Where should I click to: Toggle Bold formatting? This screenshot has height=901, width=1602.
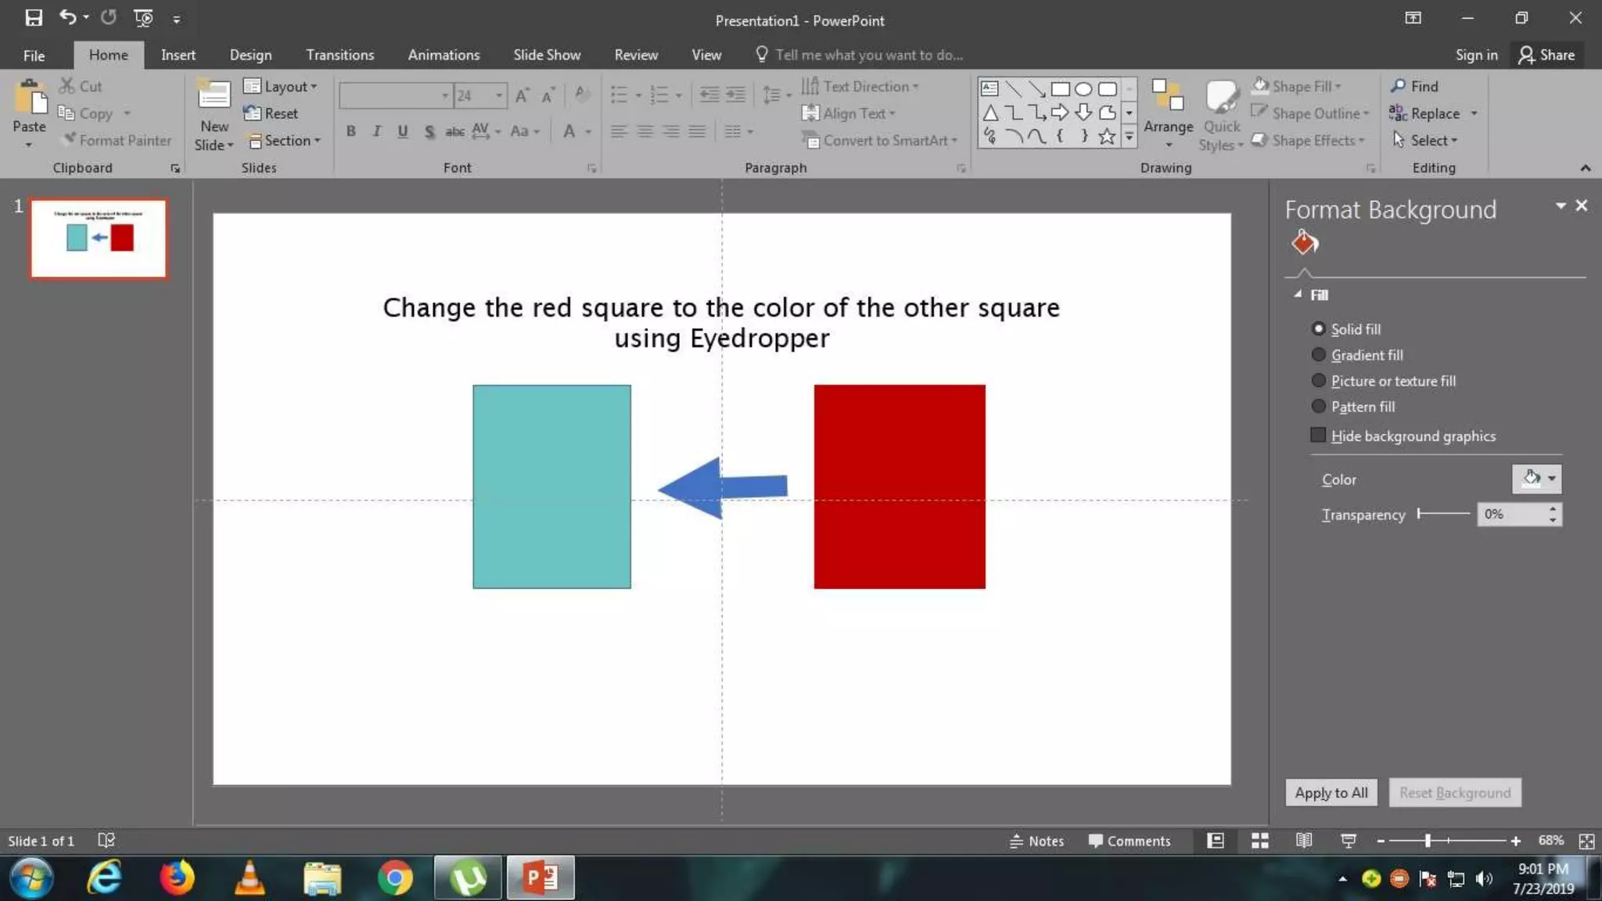click(351, 131)
